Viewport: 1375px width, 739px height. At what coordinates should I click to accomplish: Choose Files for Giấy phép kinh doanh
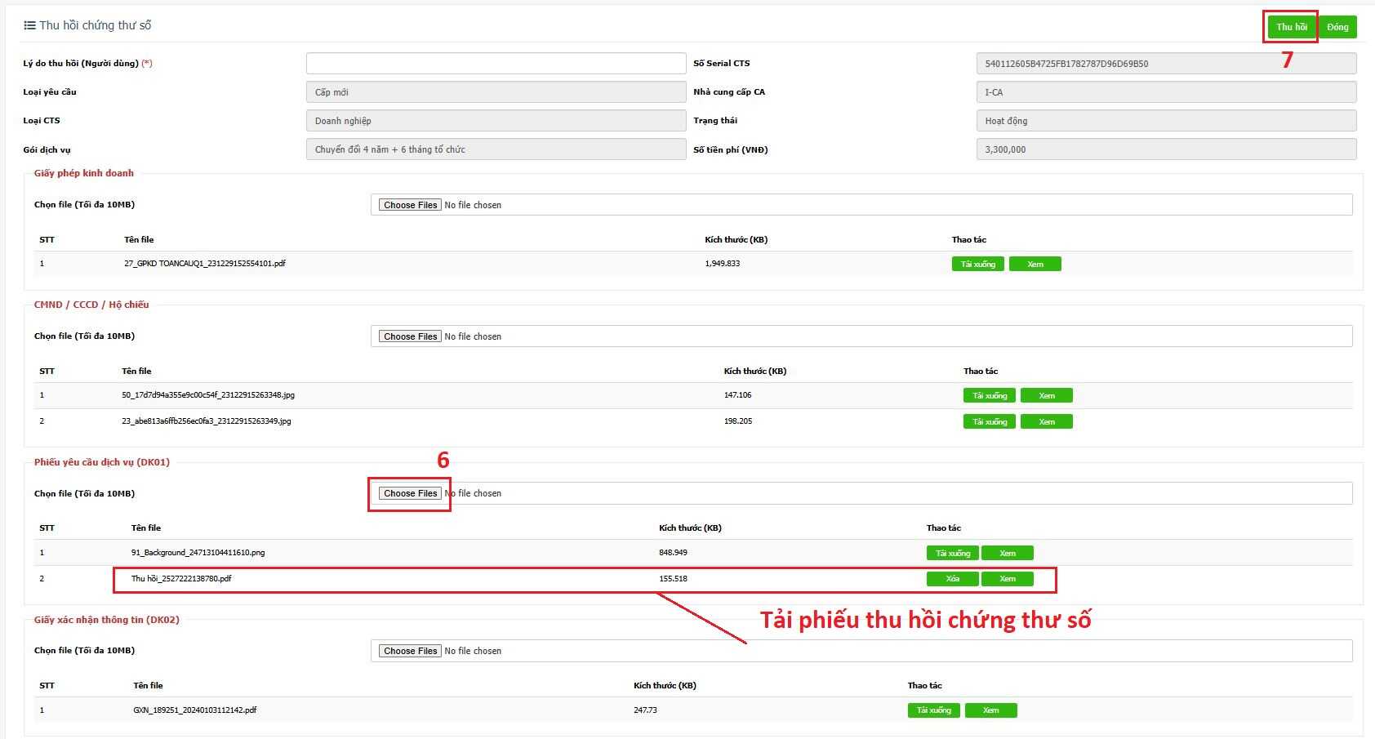[410, 205]
